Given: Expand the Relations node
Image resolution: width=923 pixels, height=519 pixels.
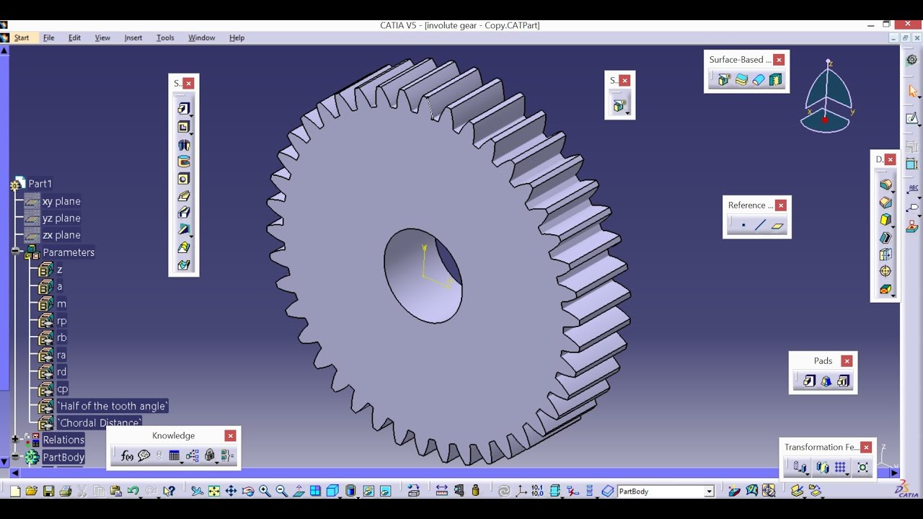Looking at the screenshot, I should pos(15,439).
